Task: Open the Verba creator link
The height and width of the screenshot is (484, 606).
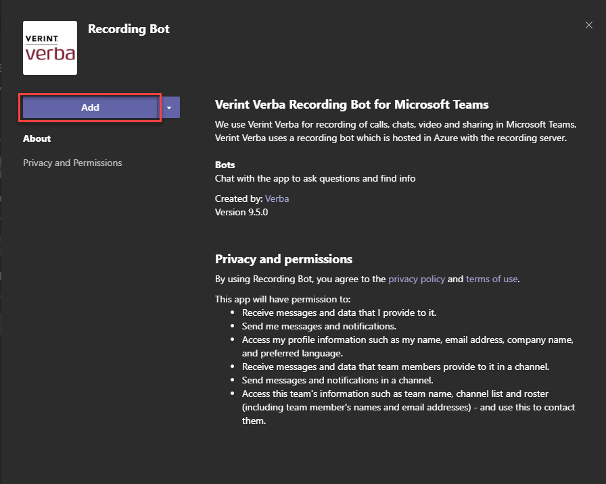Action: pyautogui.click(x=277, y=198)
